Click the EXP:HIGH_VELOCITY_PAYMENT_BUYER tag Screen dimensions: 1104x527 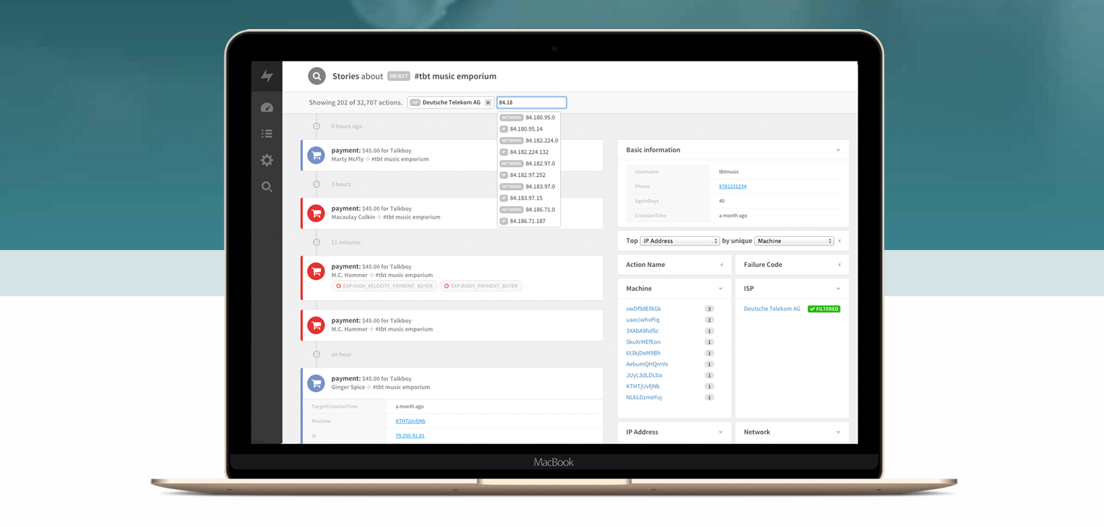coord(385,286)
